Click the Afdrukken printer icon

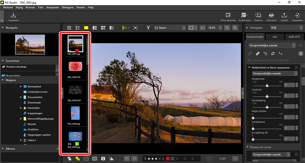271,15
